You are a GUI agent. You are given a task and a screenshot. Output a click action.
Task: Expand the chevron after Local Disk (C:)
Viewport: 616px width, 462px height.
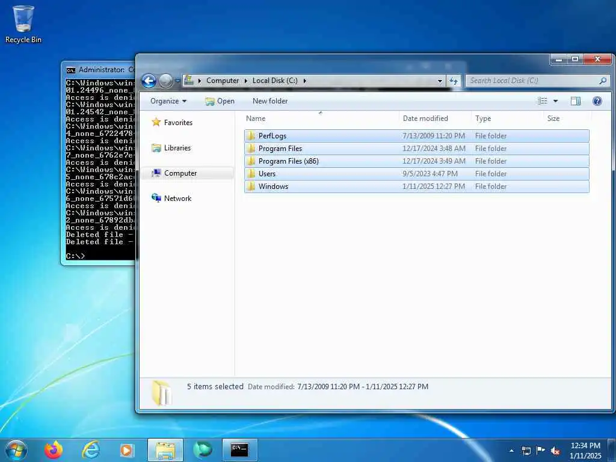point(304,81)
